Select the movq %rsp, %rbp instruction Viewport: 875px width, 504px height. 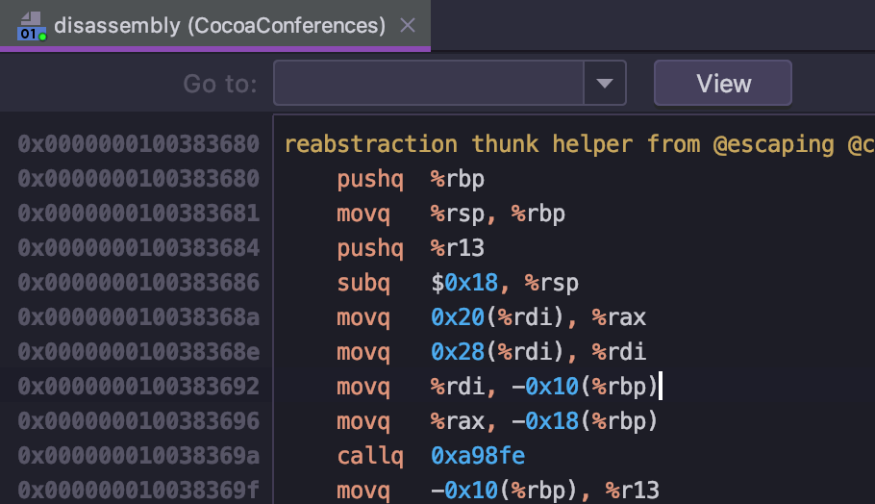pos(451,214)
